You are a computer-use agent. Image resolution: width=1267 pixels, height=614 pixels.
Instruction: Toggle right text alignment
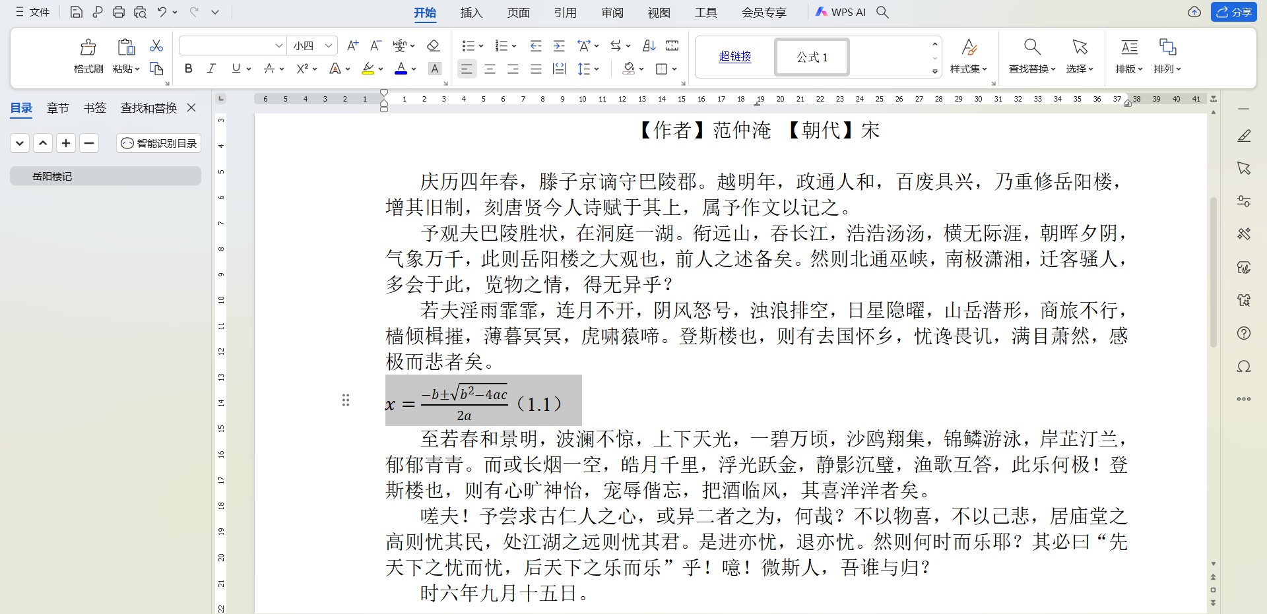[513, 69]
